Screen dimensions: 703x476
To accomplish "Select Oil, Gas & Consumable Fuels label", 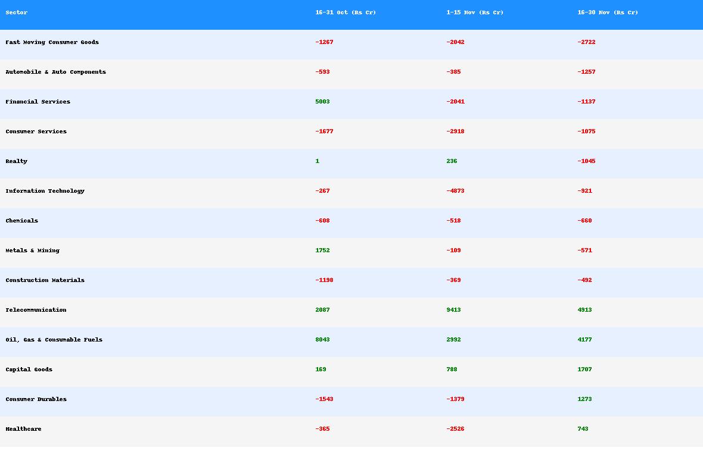I will click(54, 340).
